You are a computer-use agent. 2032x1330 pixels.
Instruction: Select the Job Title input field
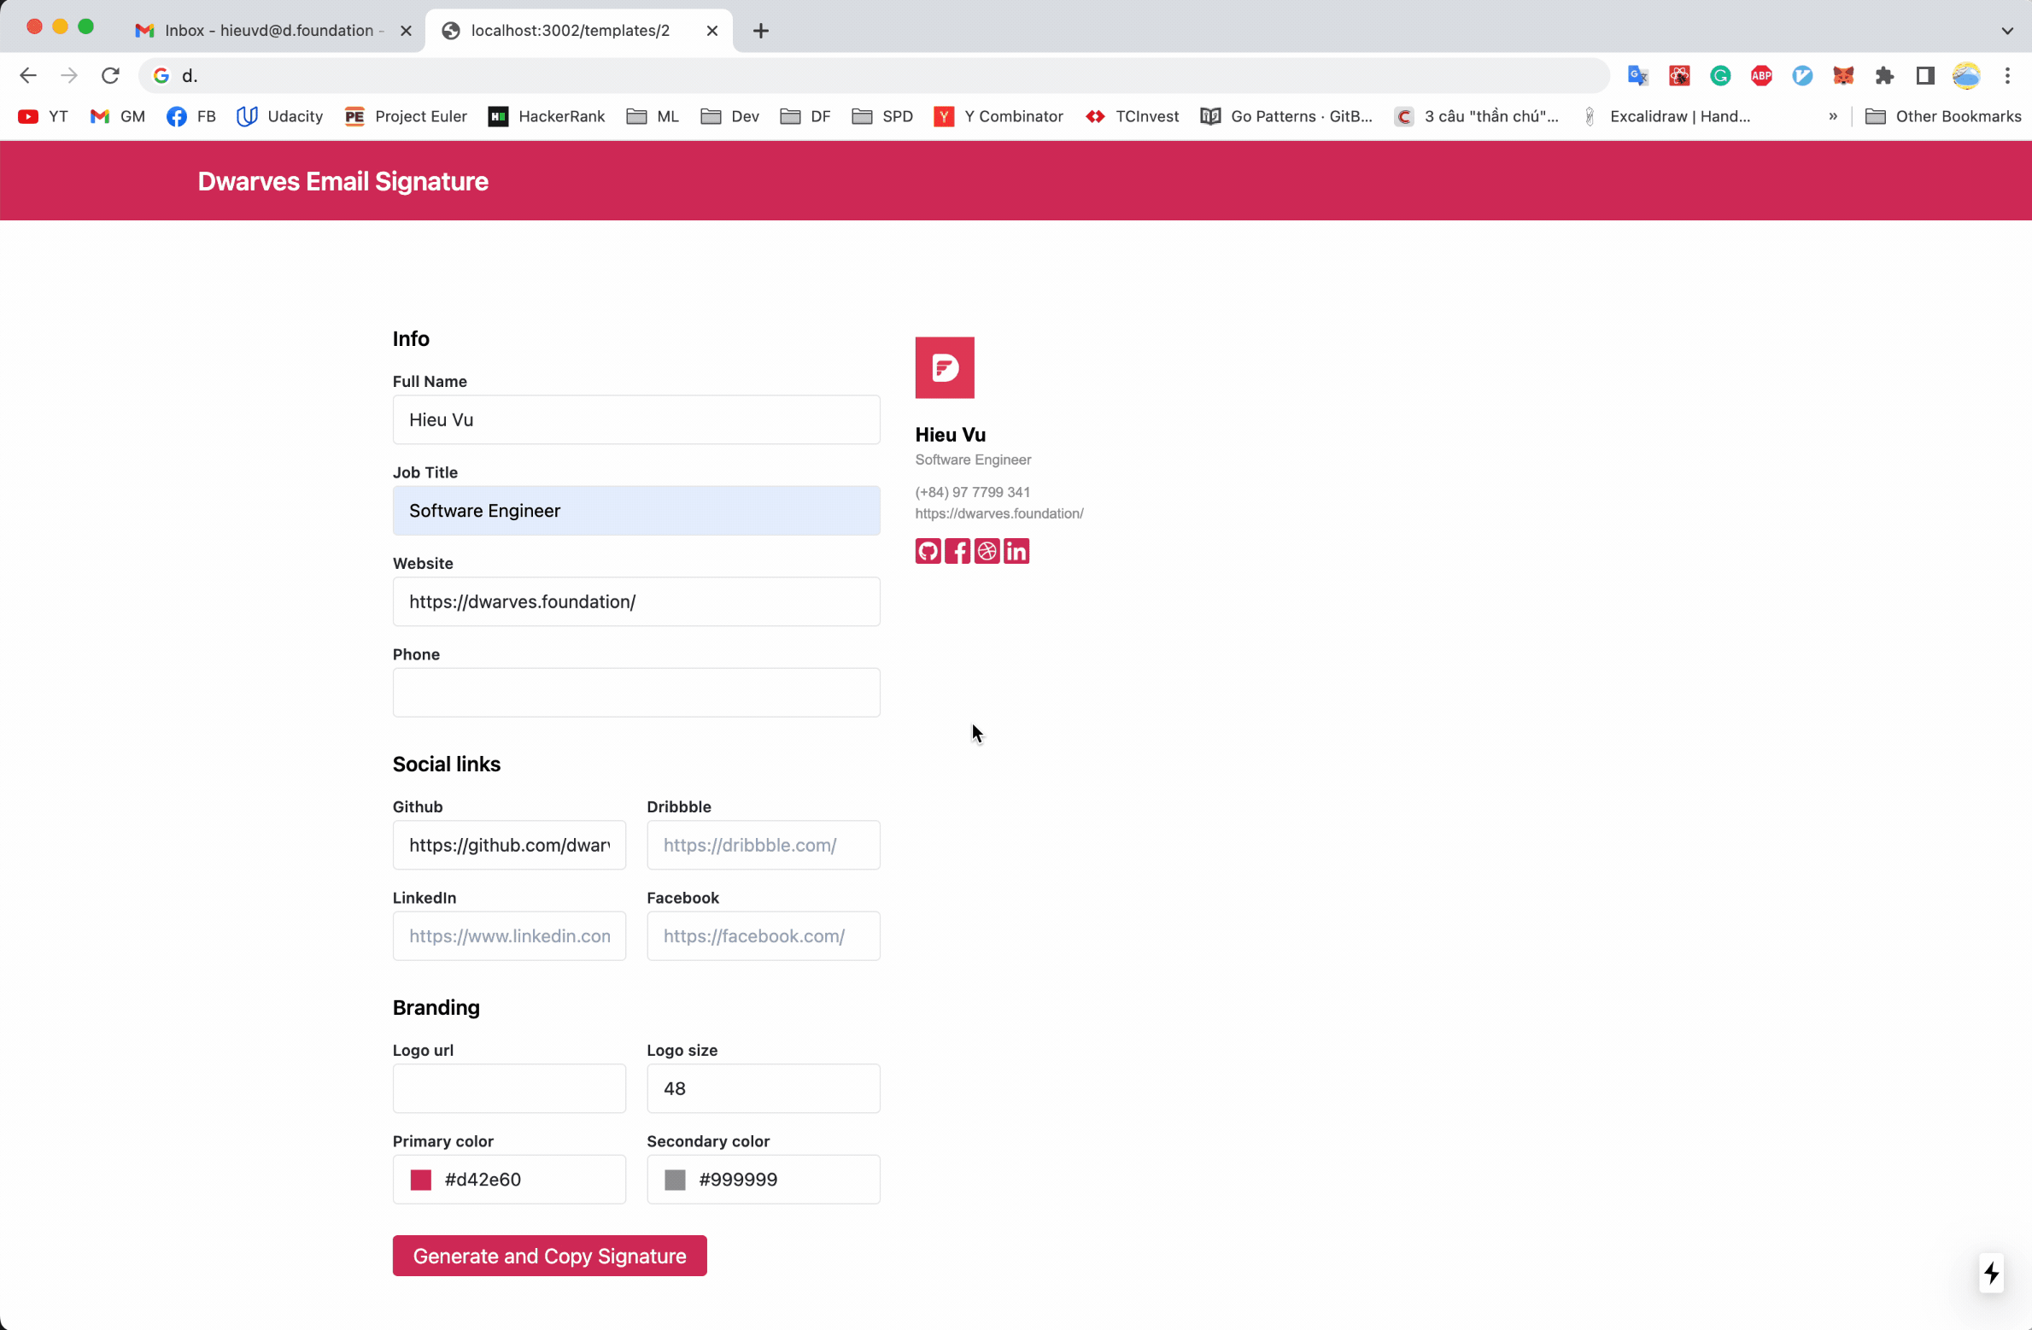point(635,509)
